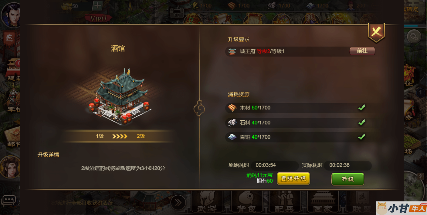Click the bronze requirement green checkmark

pyautogui.click(x=361, y=137)
